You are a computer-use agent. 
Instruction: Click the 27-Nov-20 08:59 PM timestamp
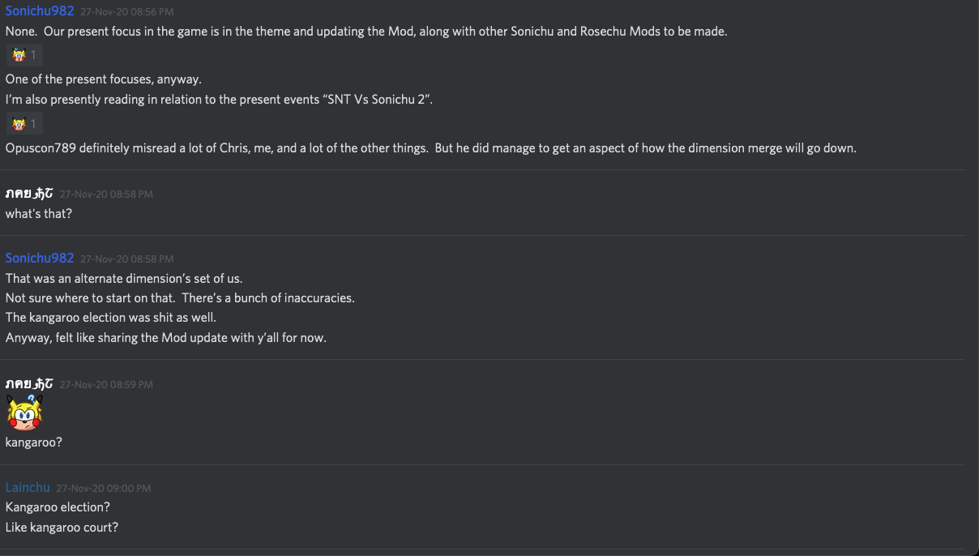click(x=106, y=385)
